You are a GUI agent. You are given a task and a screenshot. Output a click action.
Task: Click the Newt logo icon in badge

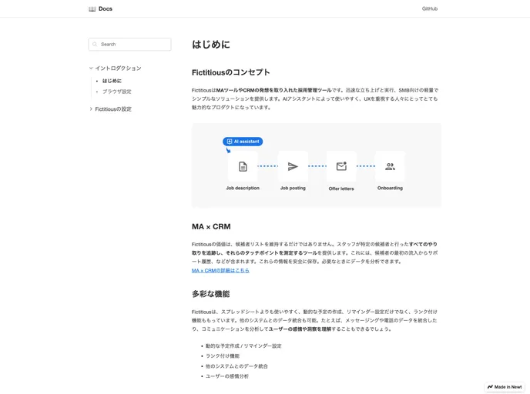(490, 387)
